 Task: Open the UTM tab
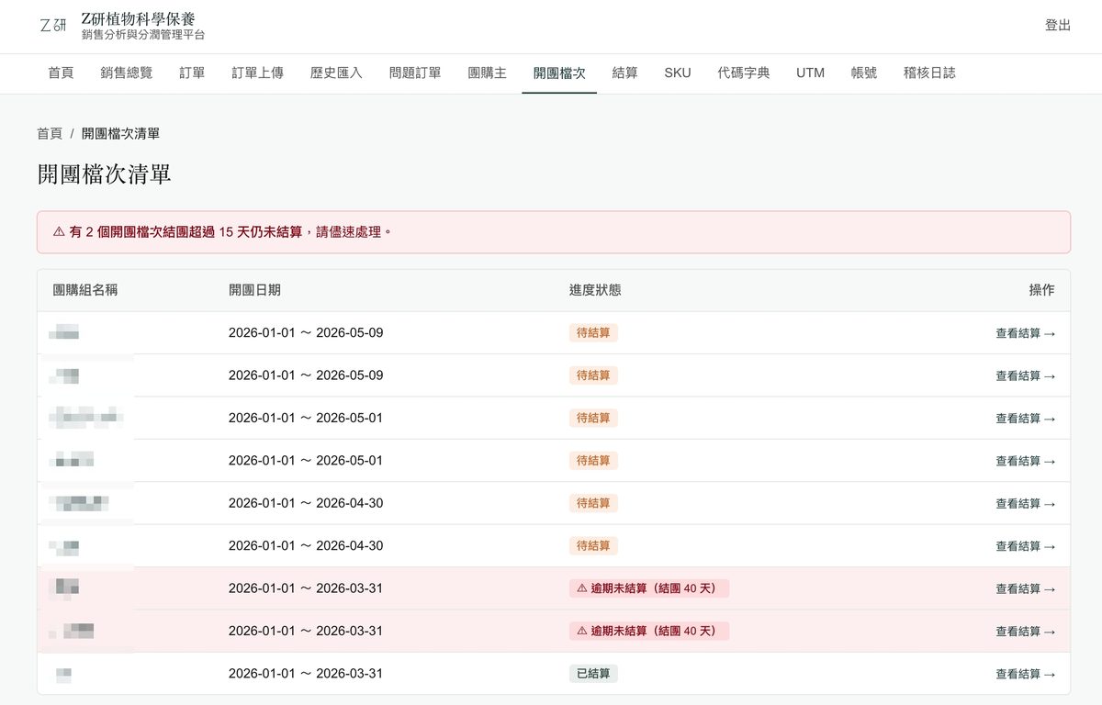810,73
